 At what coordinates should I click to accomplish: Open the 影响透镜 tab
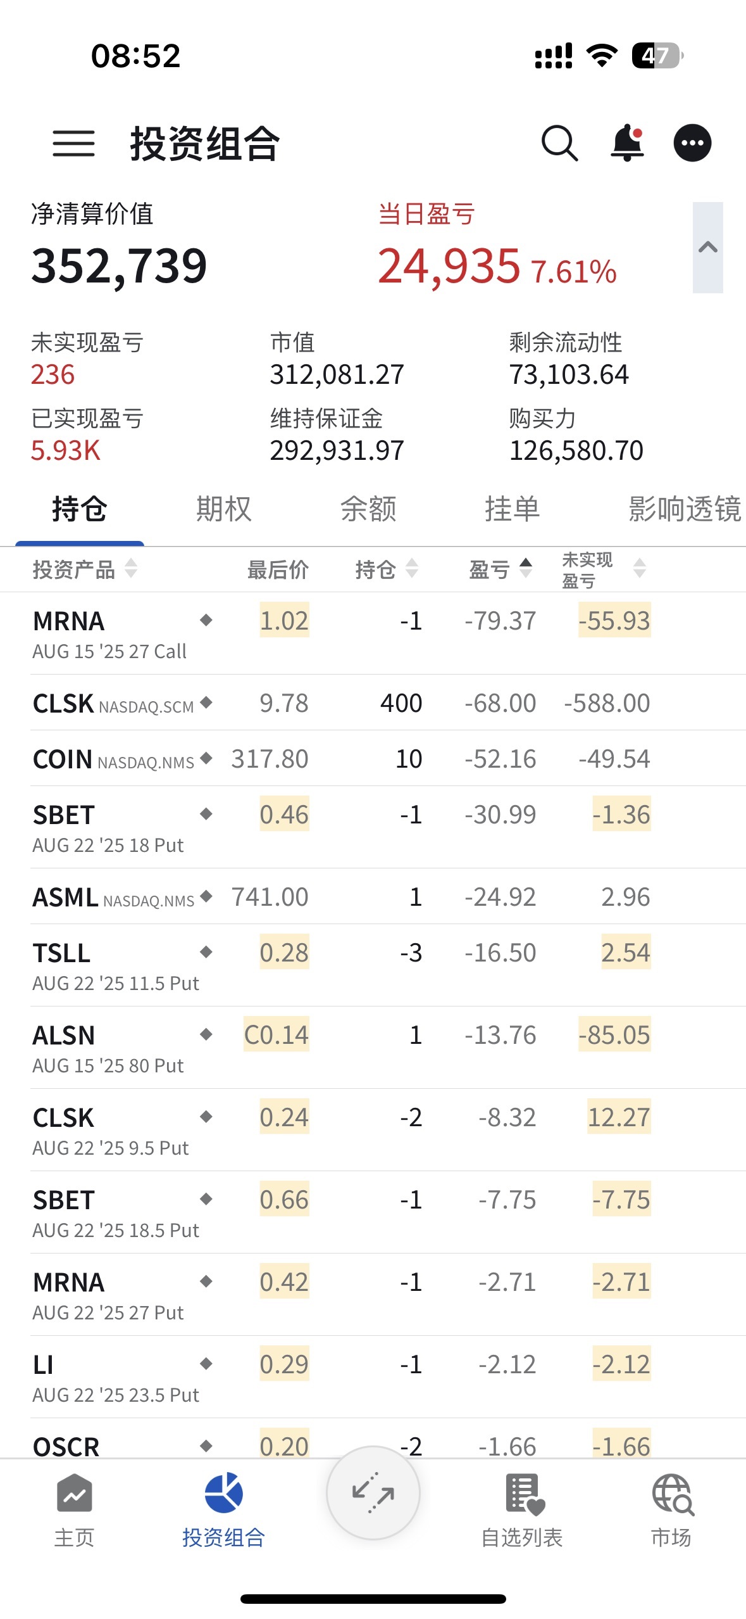tap(685, 509)
